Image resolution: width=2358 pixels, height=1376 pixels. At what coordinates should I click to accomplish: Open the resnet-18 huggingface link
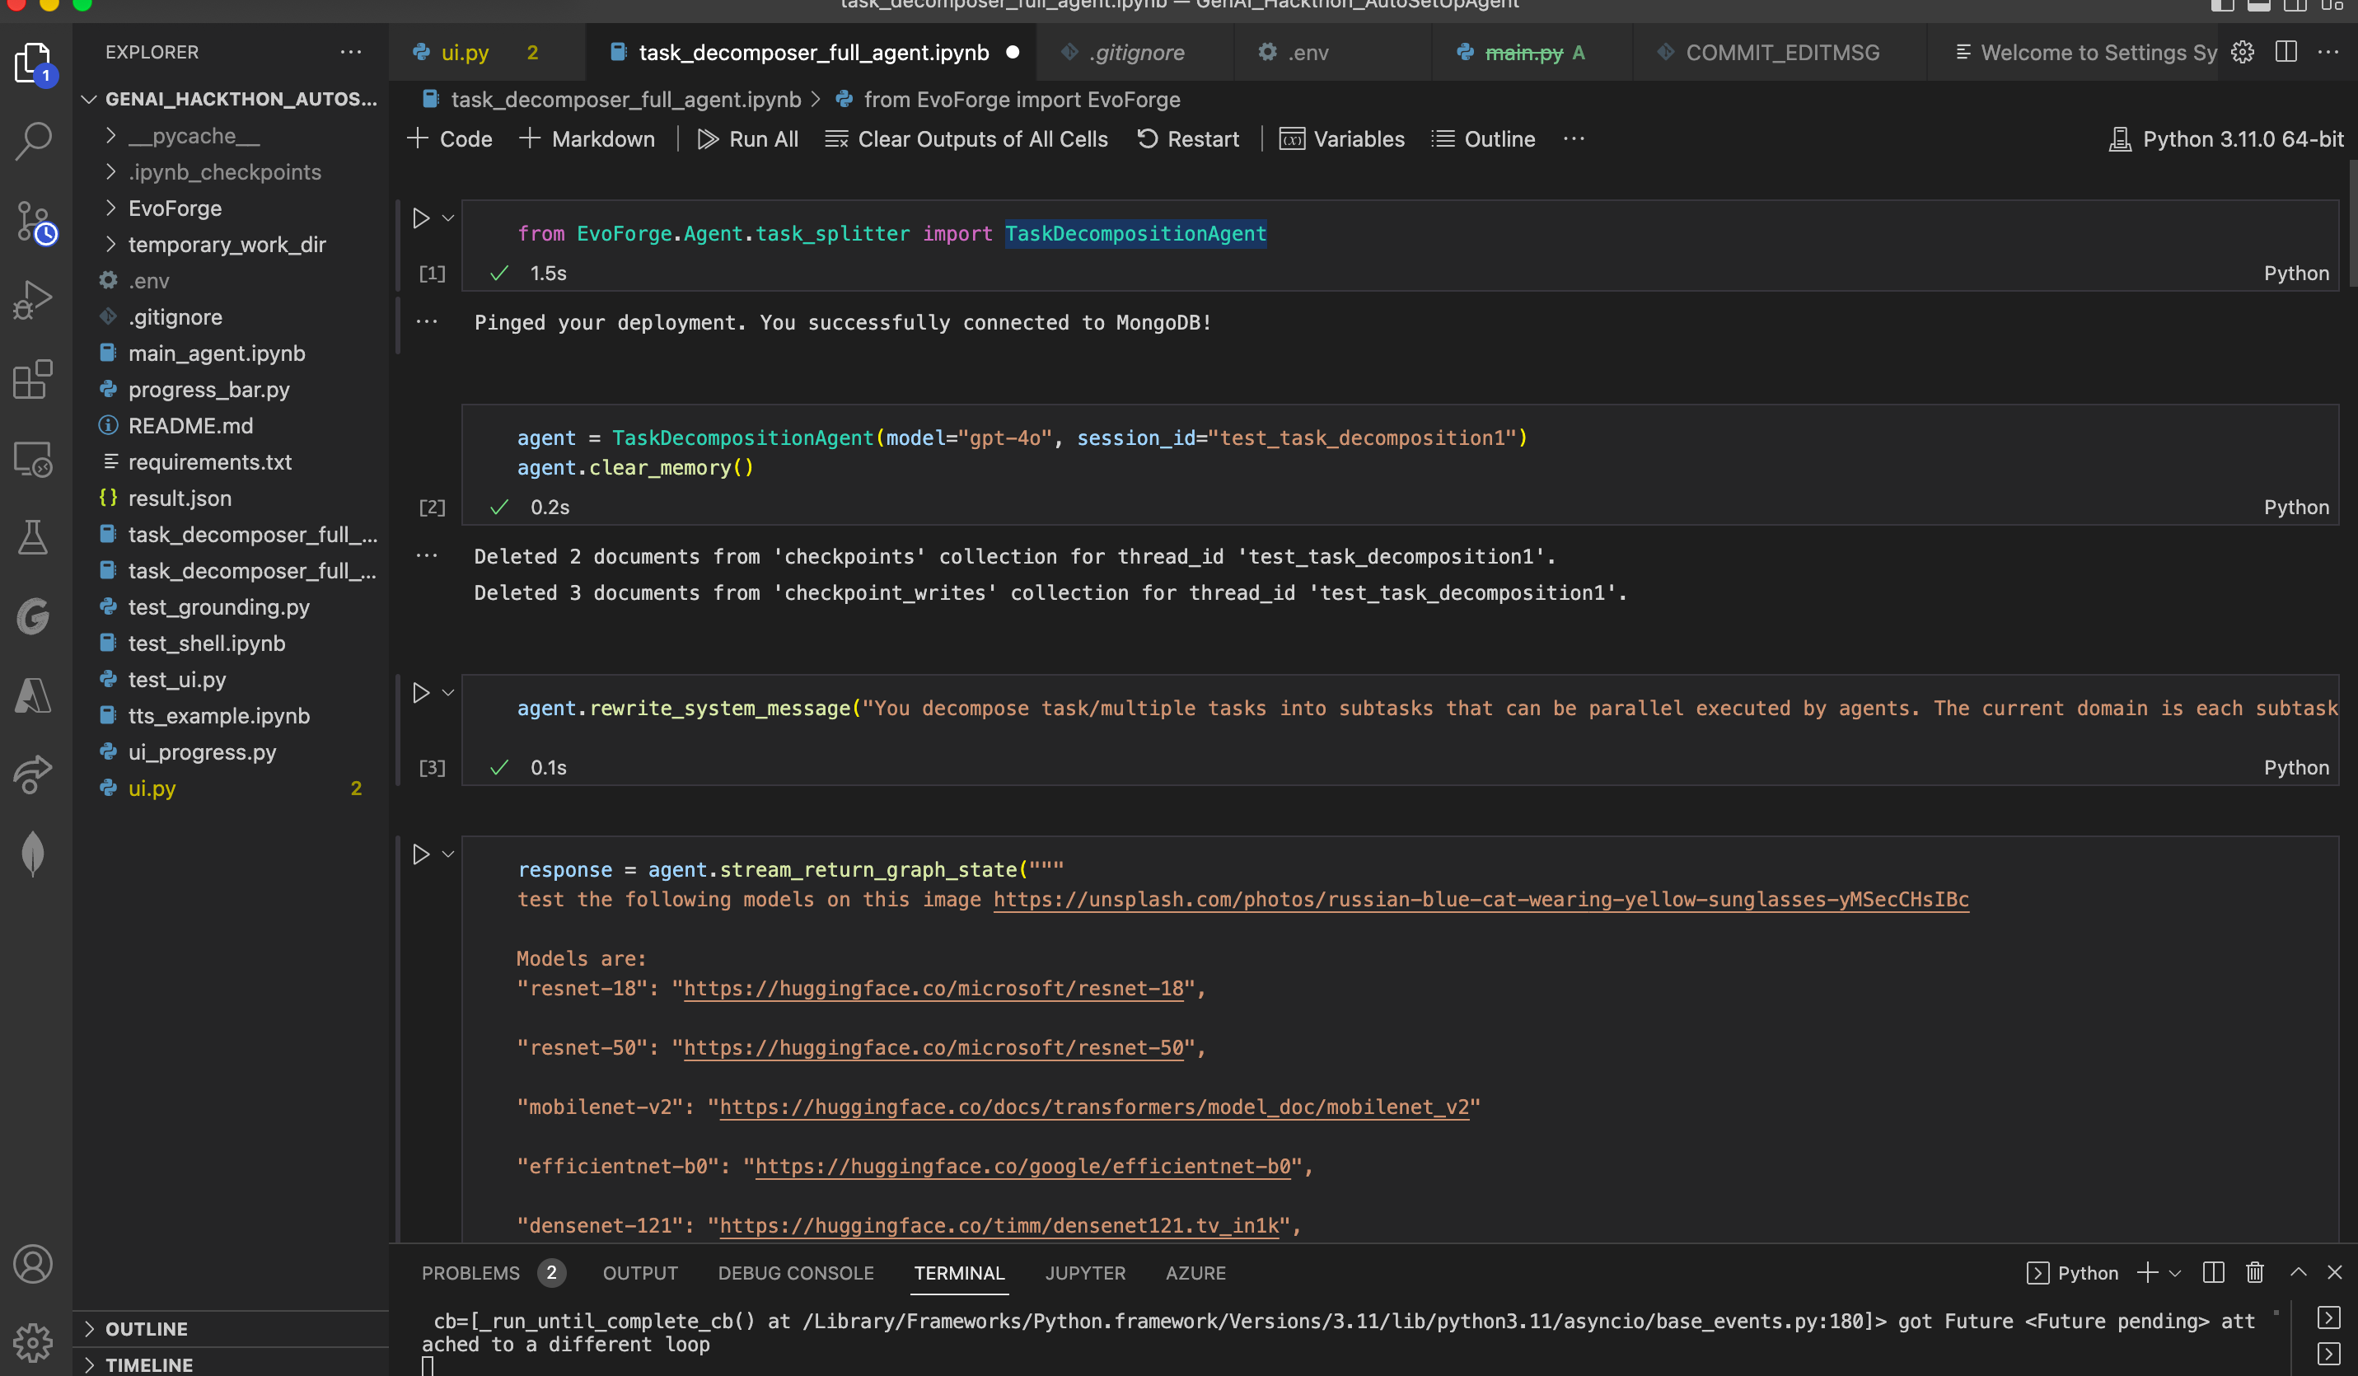(933, 989)
